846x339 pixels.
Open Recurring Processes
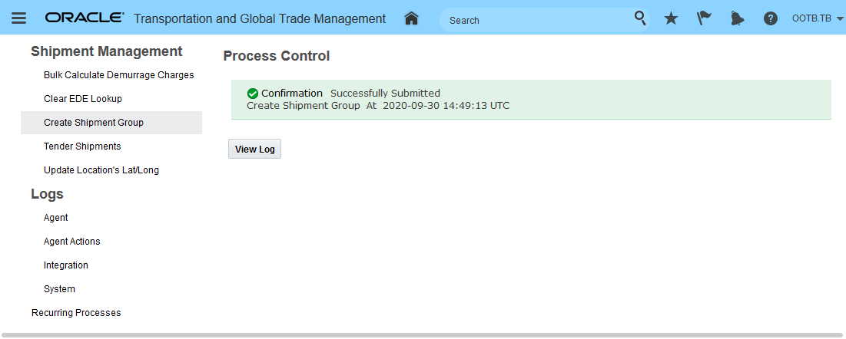[x=76, y=313]
